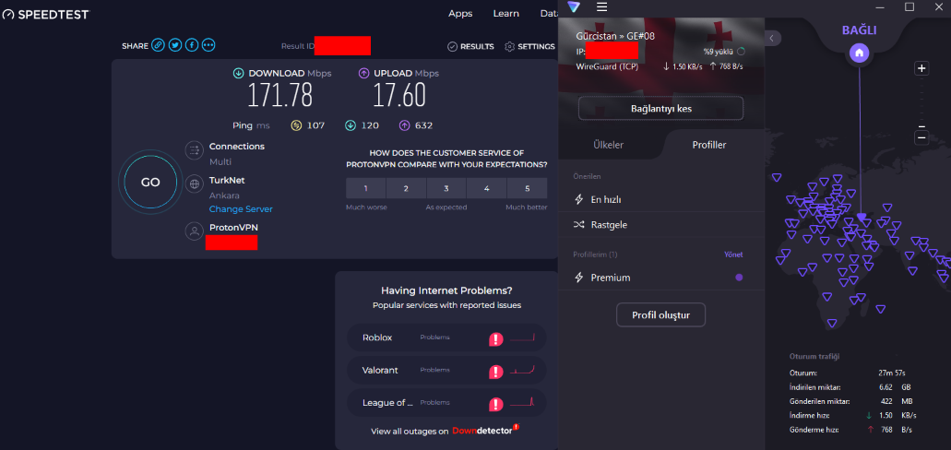The image size is (951, 450).
Task: Click the home icon on the map
Action: tap(859, 53)
